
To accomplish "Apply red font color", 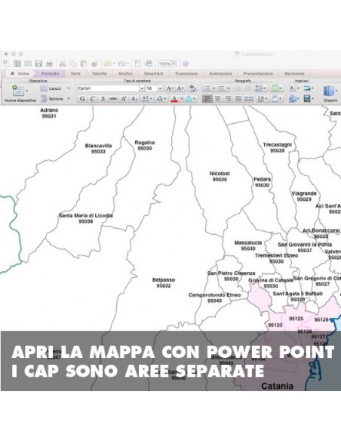I will coord(174,99).
